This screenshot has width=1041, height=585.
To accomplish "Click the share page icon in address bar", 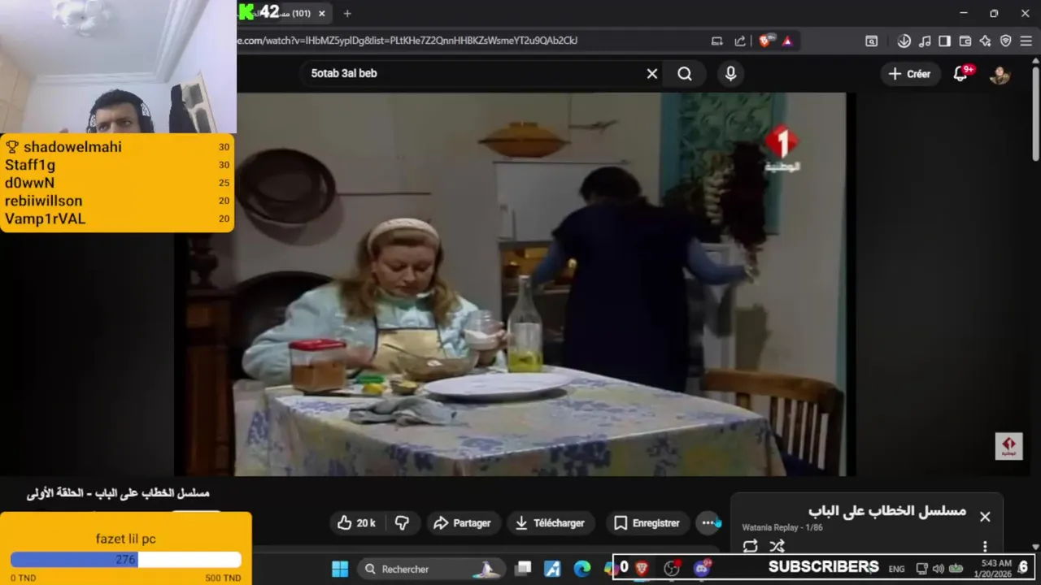I will [x=740, y=41].
